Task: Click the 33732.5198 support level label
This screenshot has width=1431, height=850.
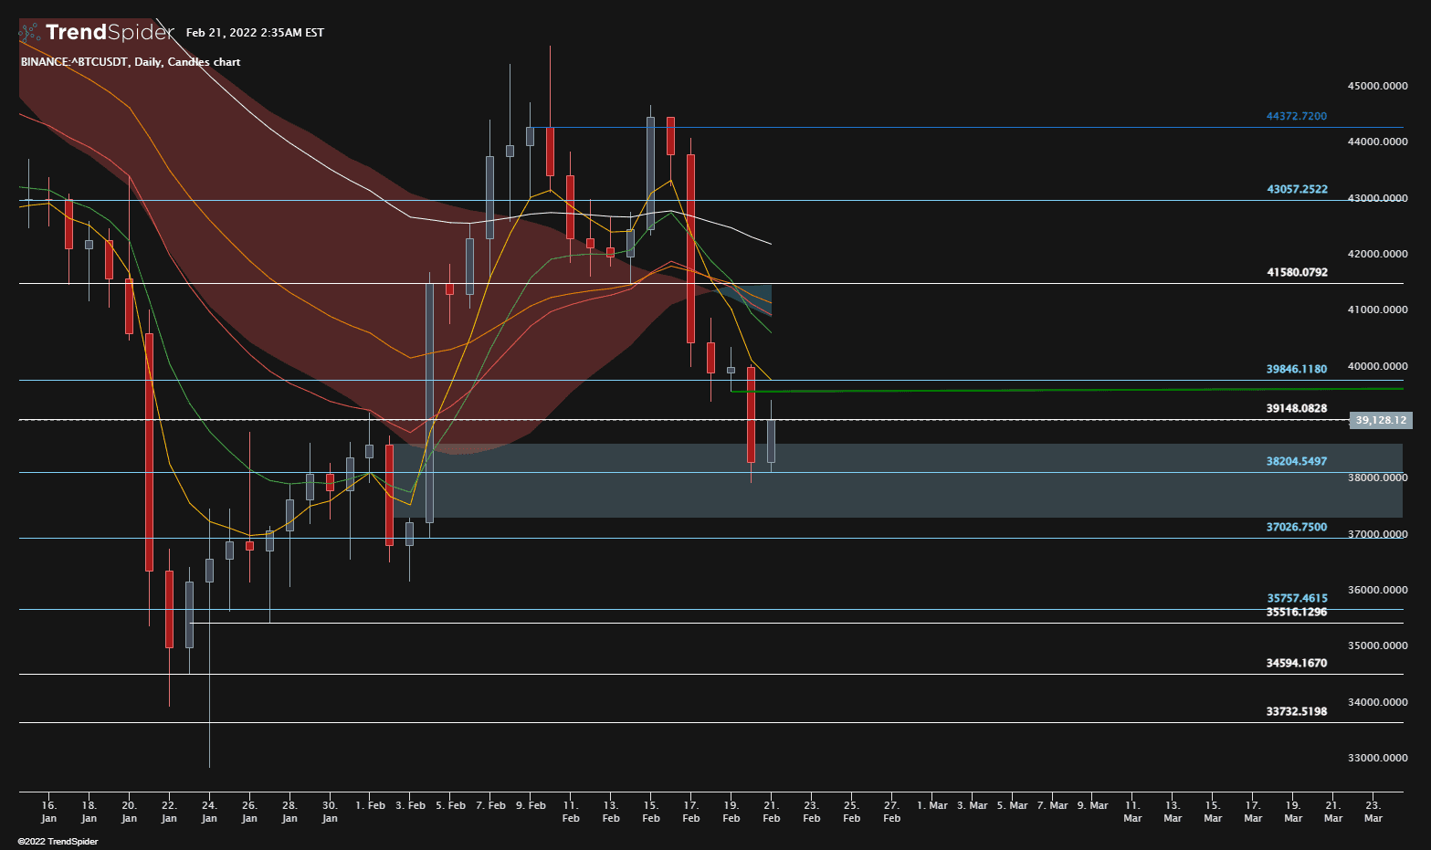Action: click(x=1296, y=710)
